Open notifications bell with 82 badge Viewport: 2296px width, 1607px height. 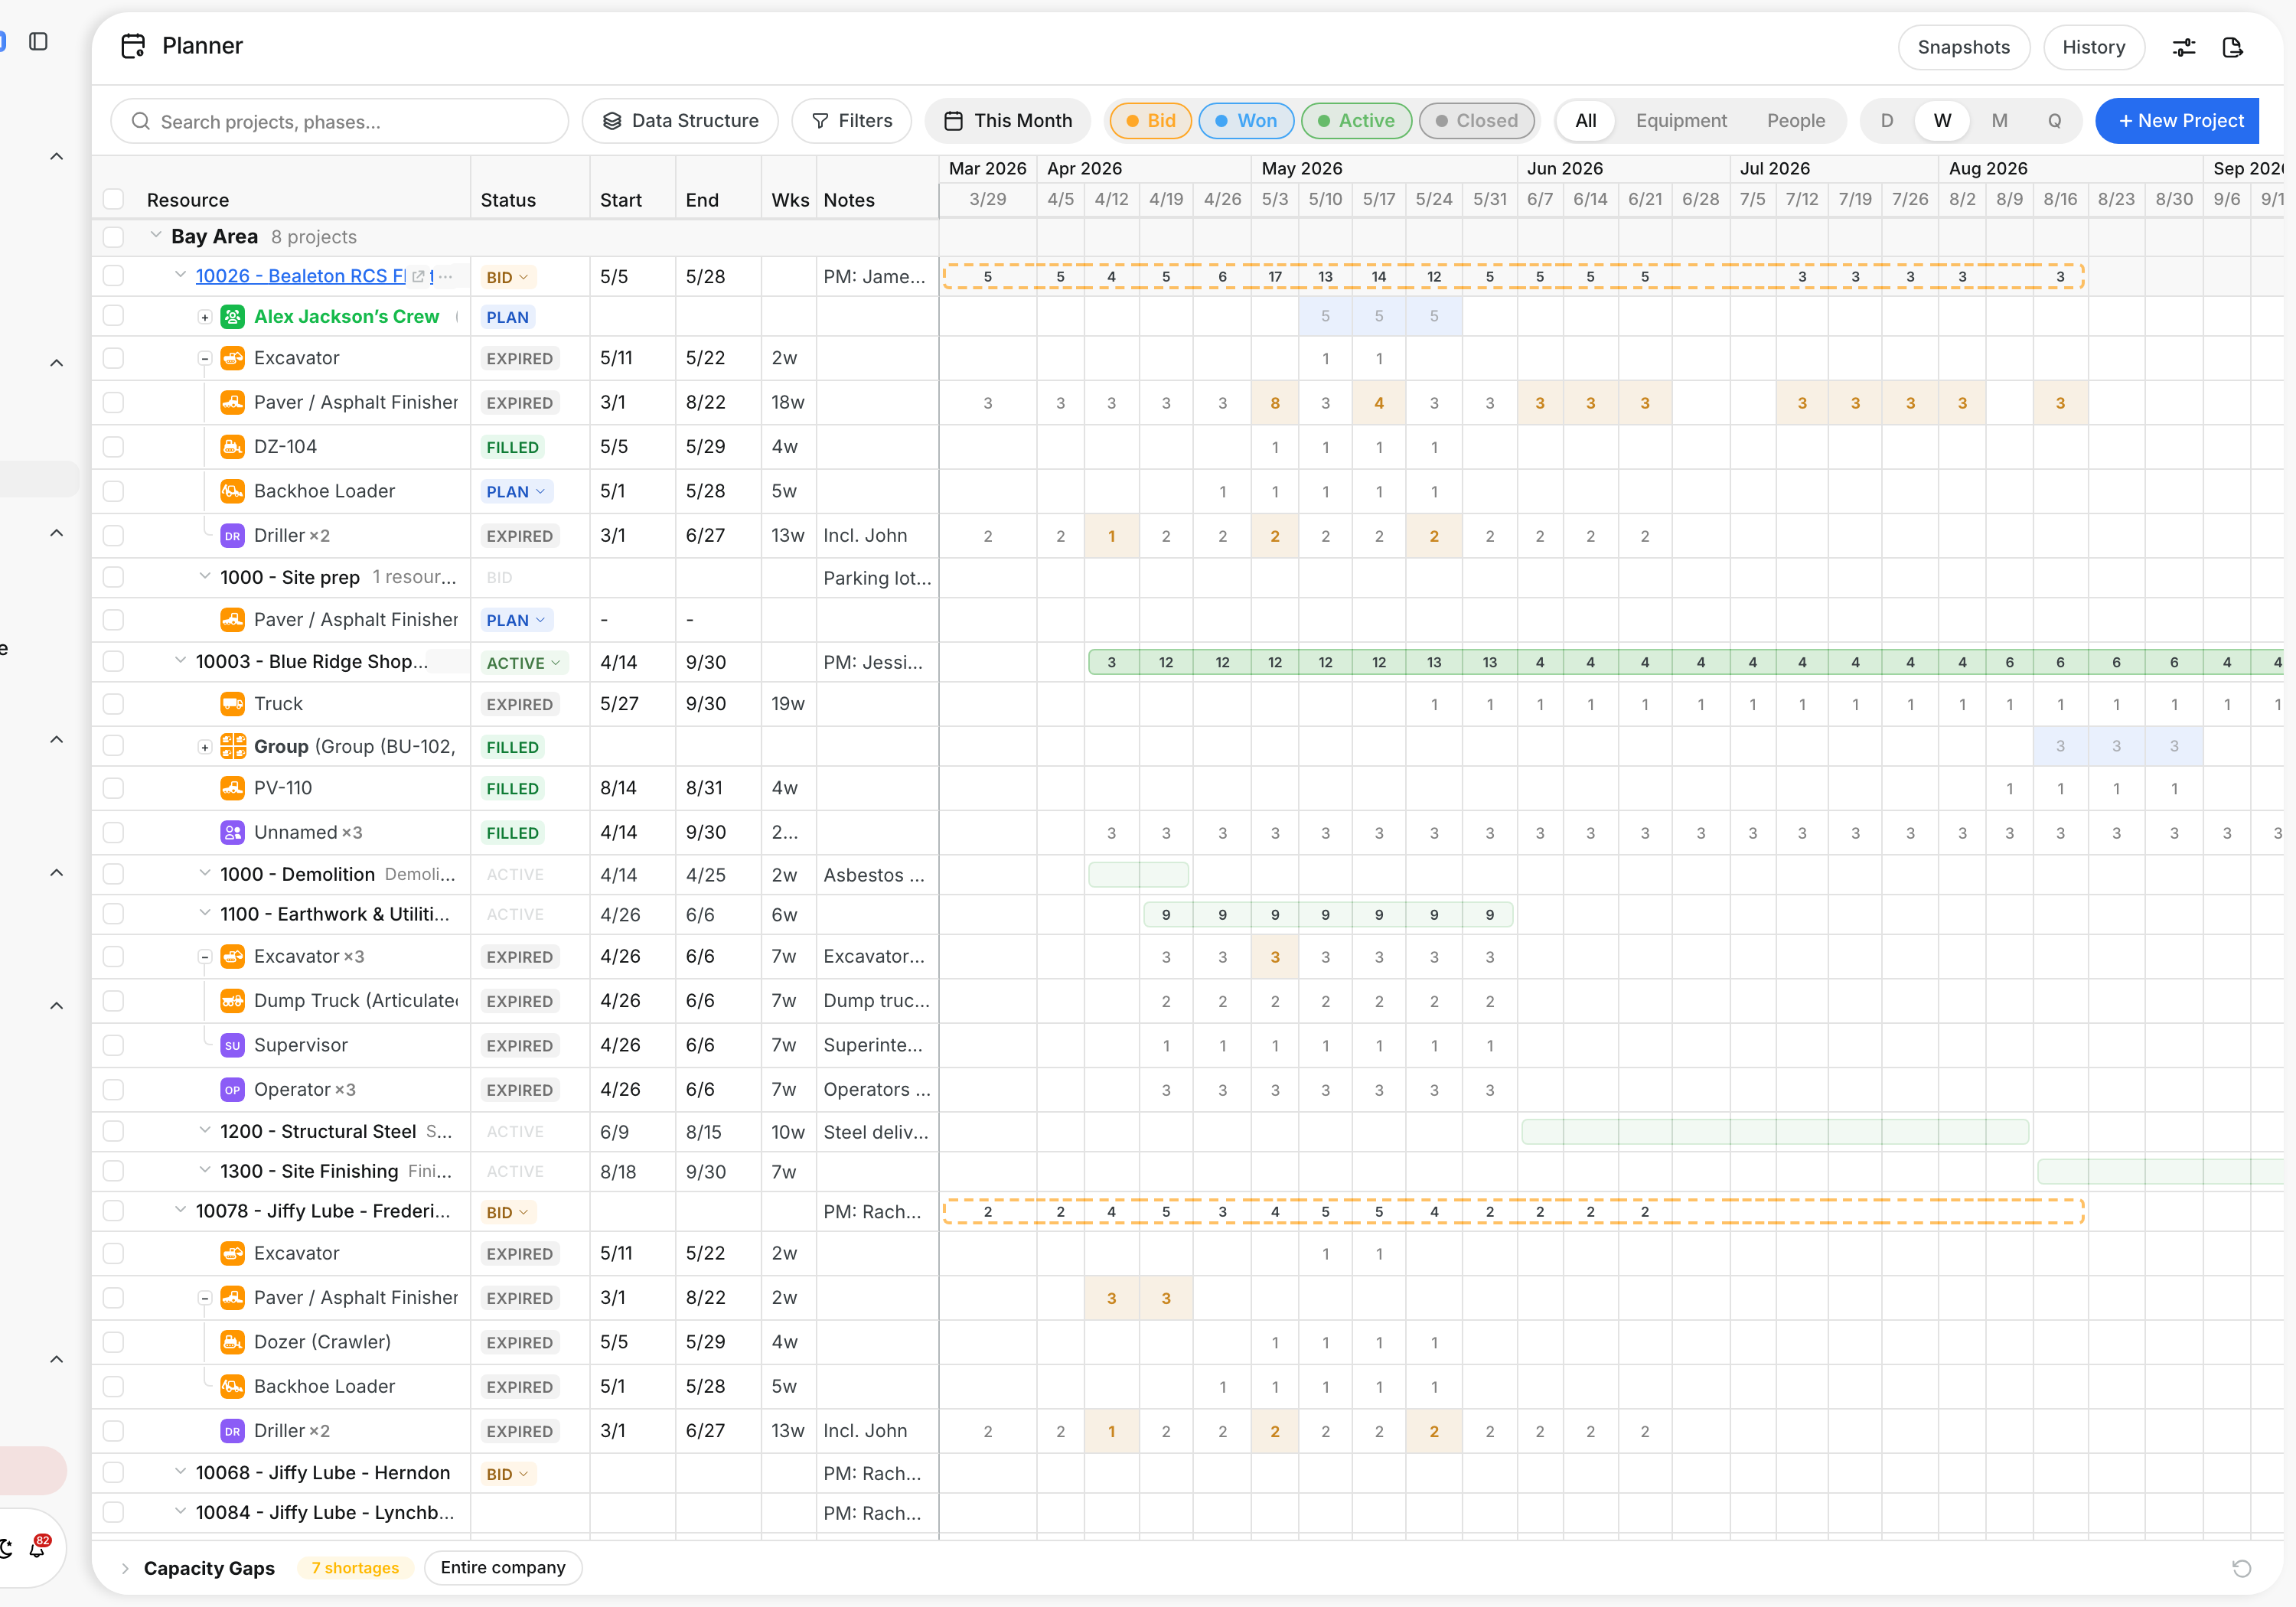38,1547
